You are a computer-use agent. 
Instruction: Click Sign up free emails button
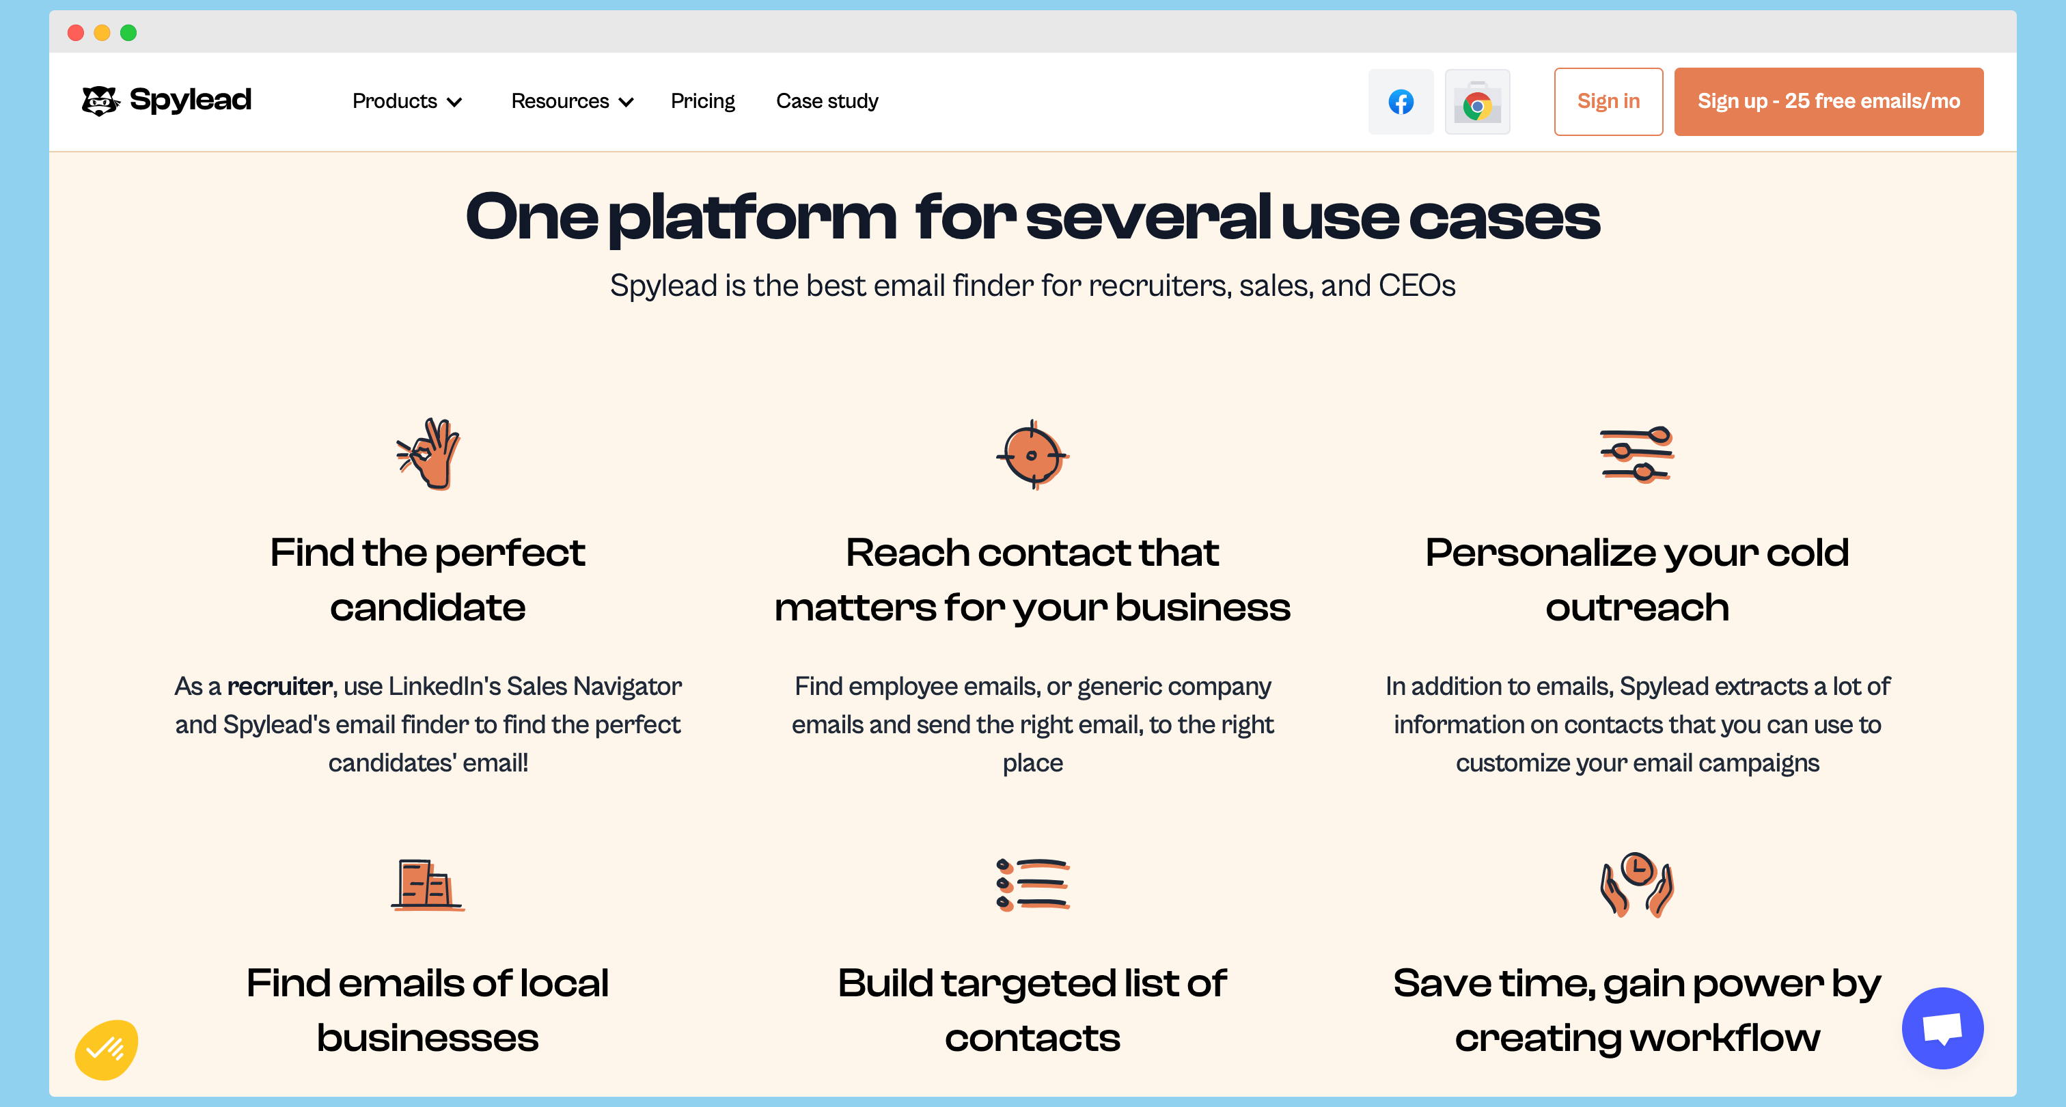pyautogui.click(x=1828, y=101)
